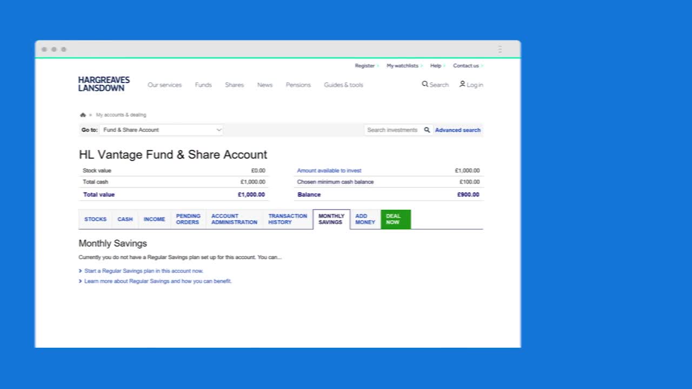
Task: Switch to the Stocks tab
Action: coord(95,219)
